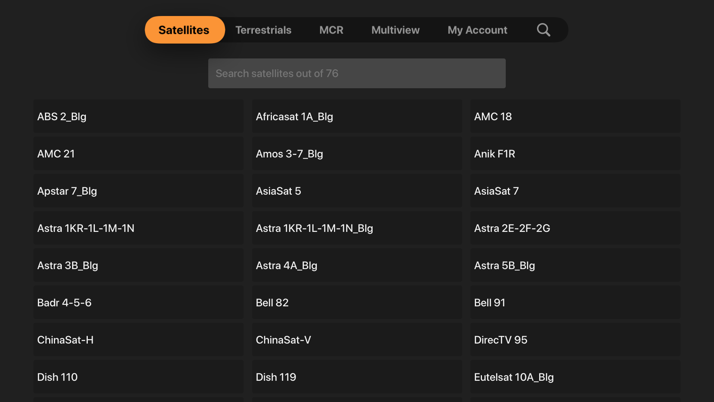
Task: Click the search magnifier icon
Action: point(543,30)
